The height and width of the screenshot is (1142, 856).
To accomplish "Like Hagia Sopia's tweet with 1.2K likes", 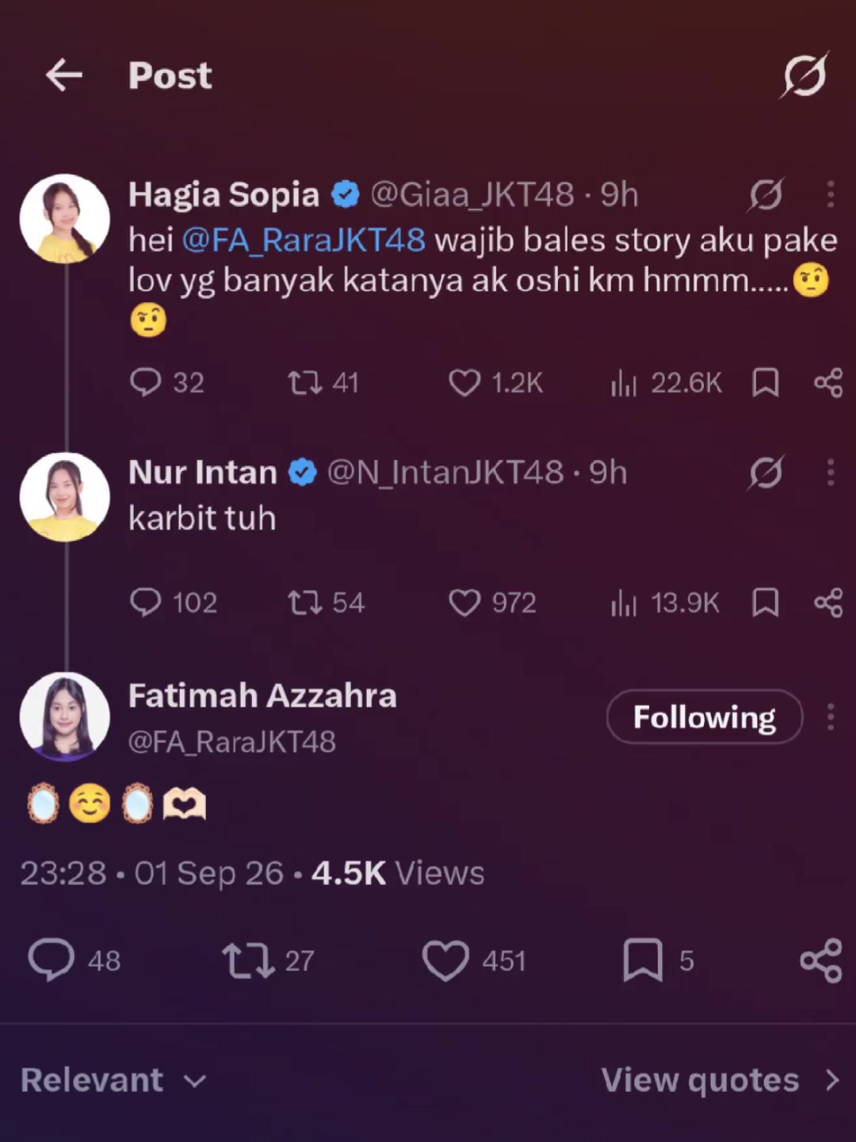I will click(495, 382).
